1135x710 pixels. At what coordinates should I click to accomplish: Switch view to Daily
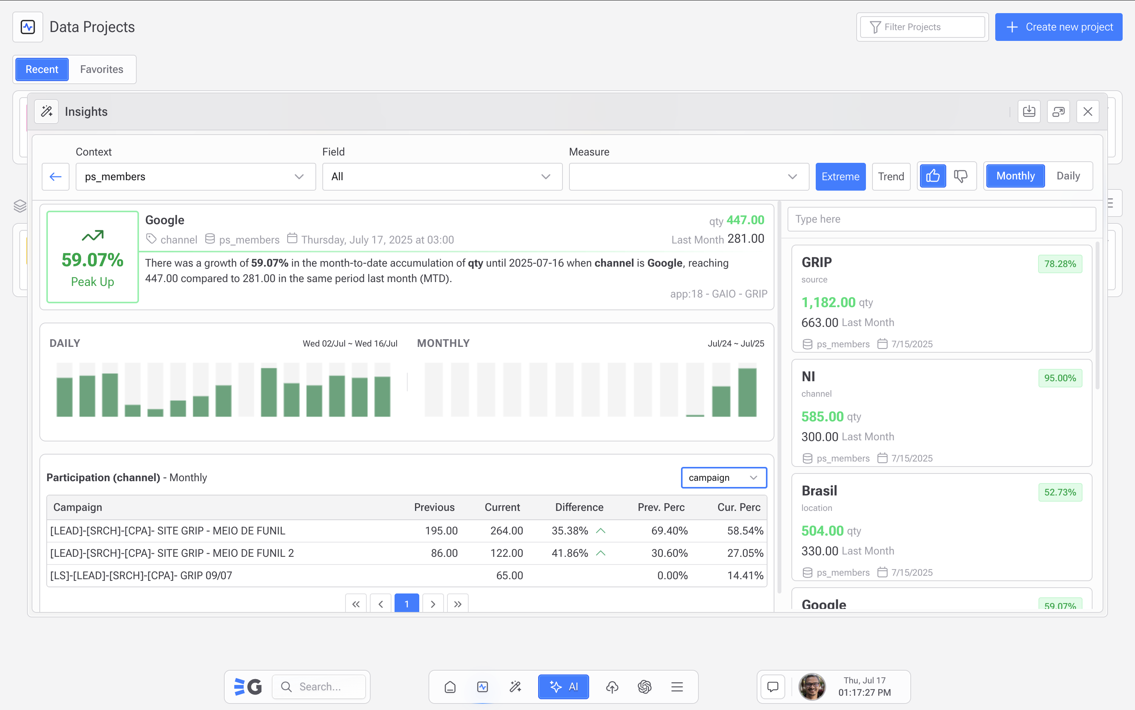point(1068,176)
